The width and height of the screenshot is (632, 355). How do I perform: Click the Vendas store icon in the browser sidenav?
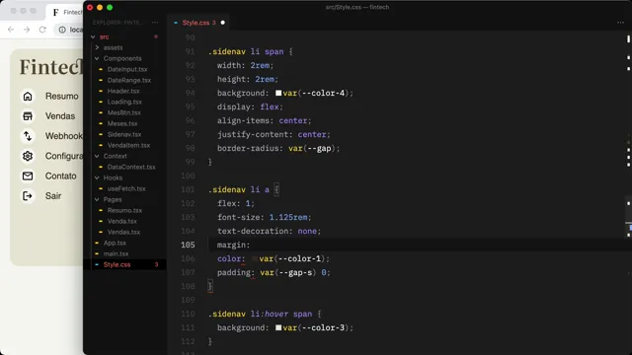(28, 116)
